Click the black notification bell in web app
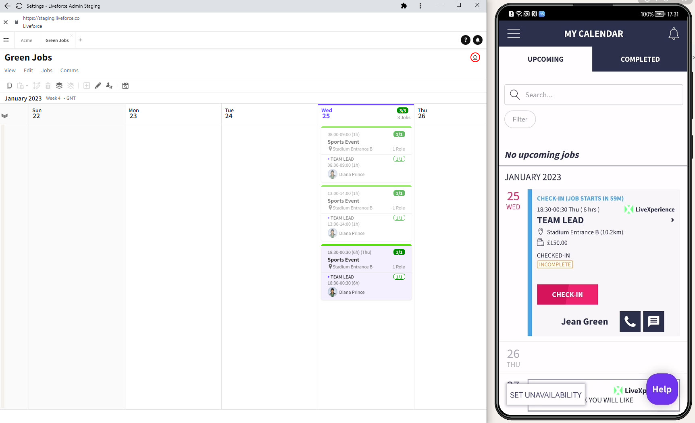The image size is (695, 423). coord(478,40)
